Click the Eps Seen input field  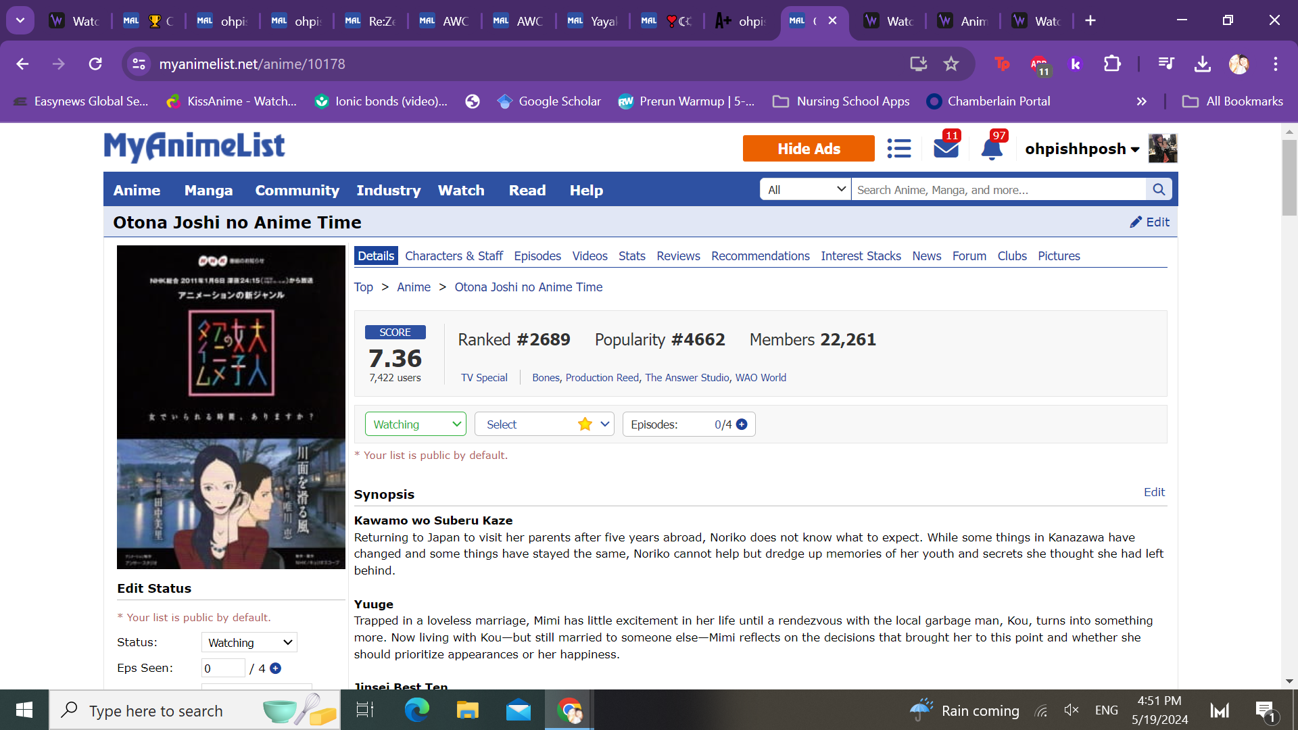pyautogui.click(x=222, y=668)
